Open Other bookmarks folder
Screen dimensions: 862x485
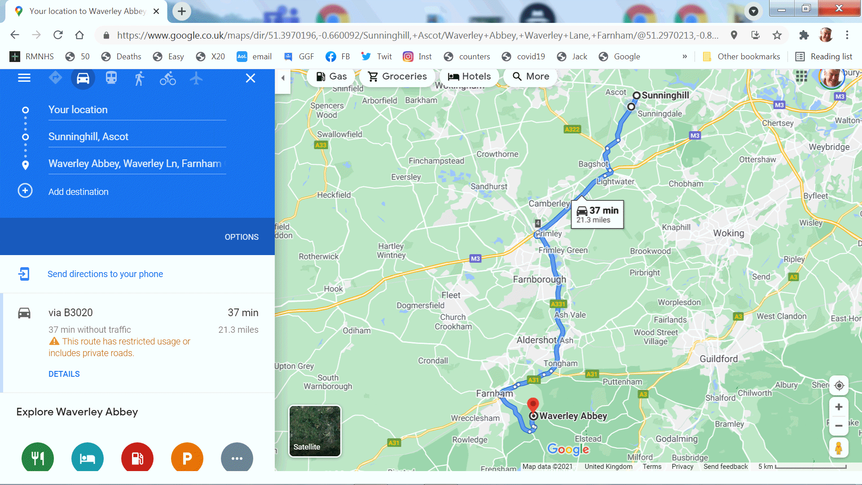point(741,57)
